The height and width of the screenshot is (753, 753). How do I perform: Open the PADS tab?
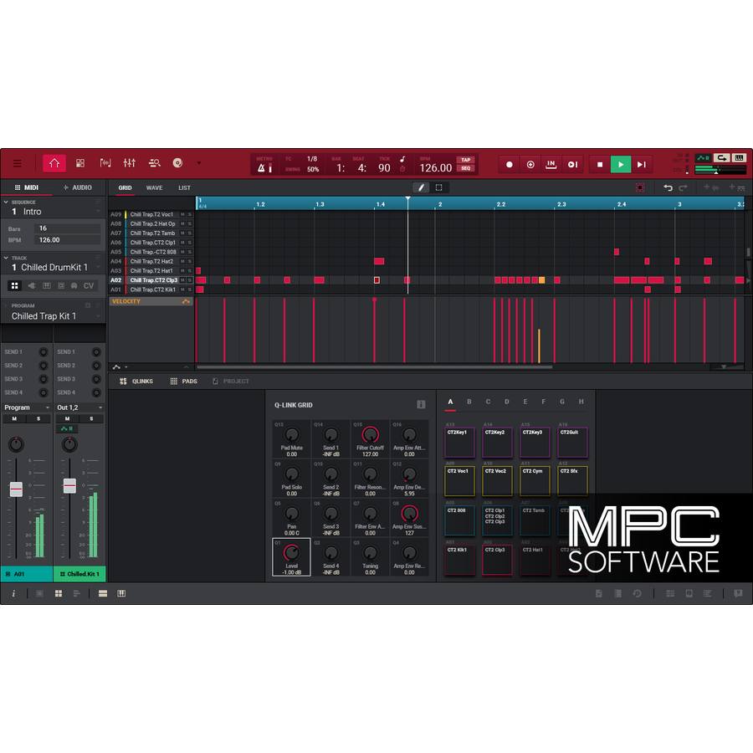pyautogui.click(x=184, y=382)
